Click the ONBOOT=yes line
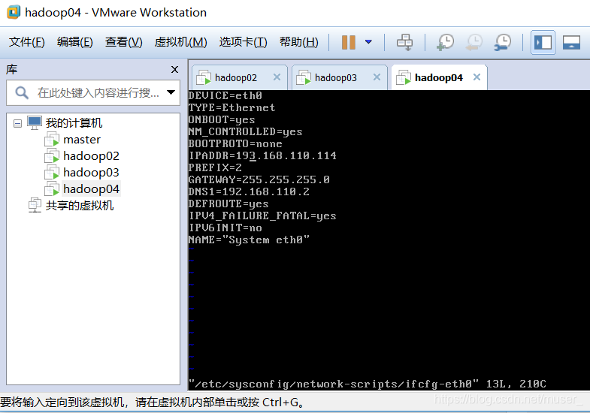This screenshot has height=413, width=590. (222, 119)
